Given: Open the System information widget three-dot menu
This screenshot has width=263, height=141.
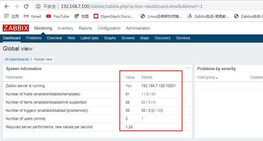Looking at the screenshot, I should (188, 68).
